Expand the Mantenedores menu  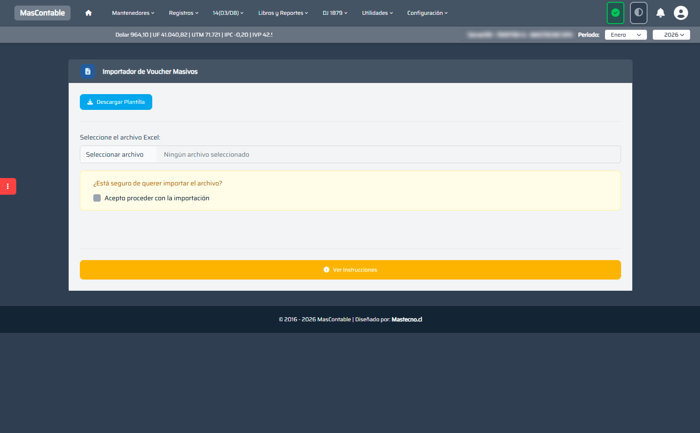[x=133, y=13]
